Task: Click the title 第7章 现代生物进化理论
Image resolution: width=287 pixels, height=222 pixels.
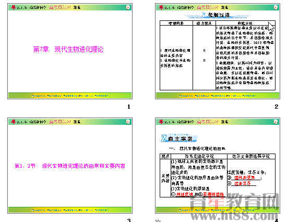Action: click(x=68, y=49)
